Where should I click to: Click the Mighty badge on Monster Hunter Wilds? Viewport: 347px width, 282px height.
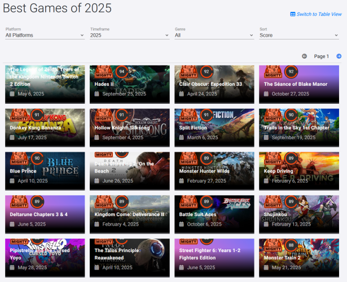(x=188, y=158)
